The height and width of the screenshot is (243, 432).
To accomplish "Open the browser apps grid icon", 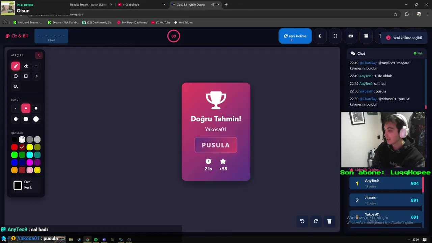I will click(4, 23).
